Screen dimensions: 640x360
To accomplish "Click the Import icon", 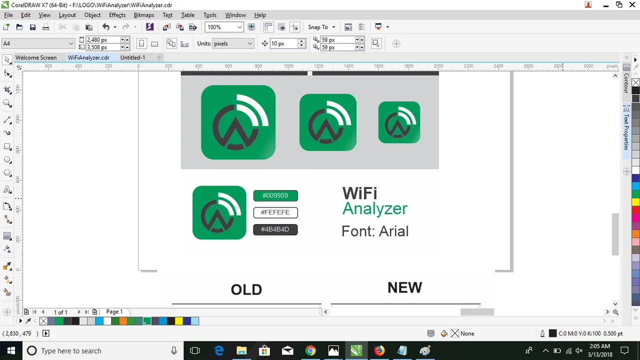I will pyautogui.click(x=166, y=27).
